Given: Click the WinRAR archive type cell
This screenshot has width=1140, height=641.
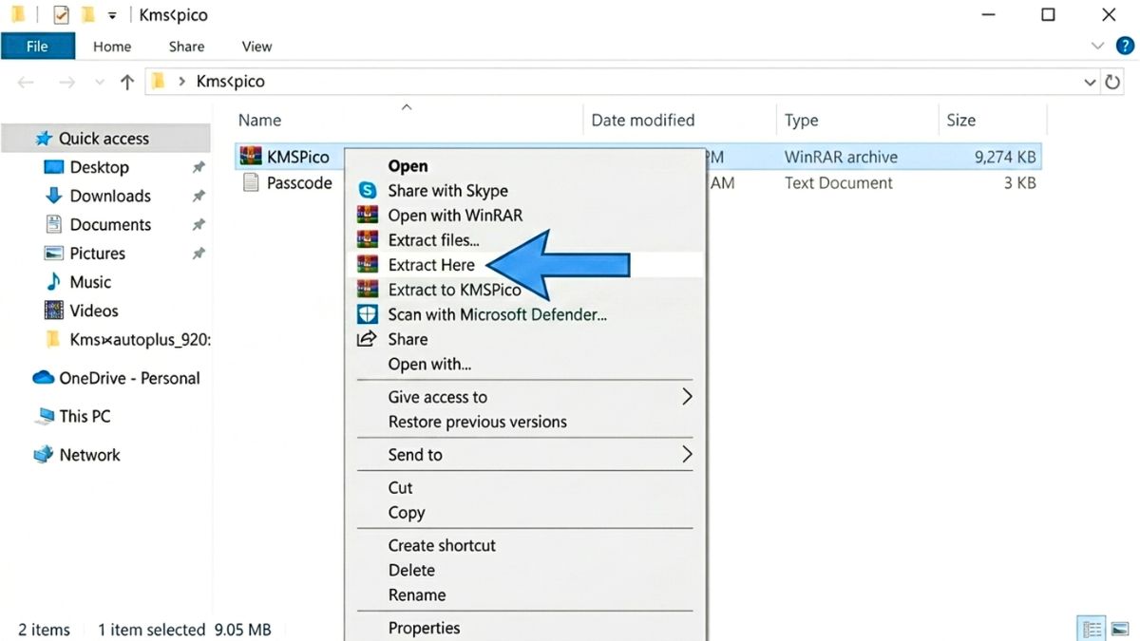Looking at the screenshot, I should tap(841, 157).
